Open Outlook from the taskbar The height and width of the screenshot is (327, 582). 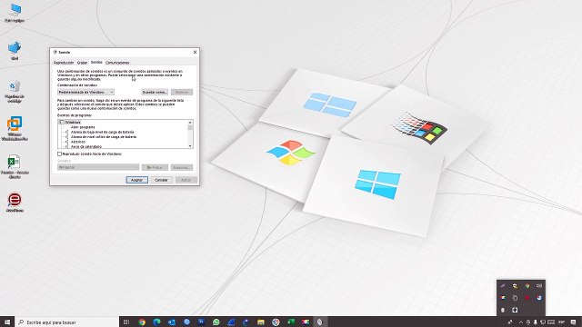[x=172, y=322]
